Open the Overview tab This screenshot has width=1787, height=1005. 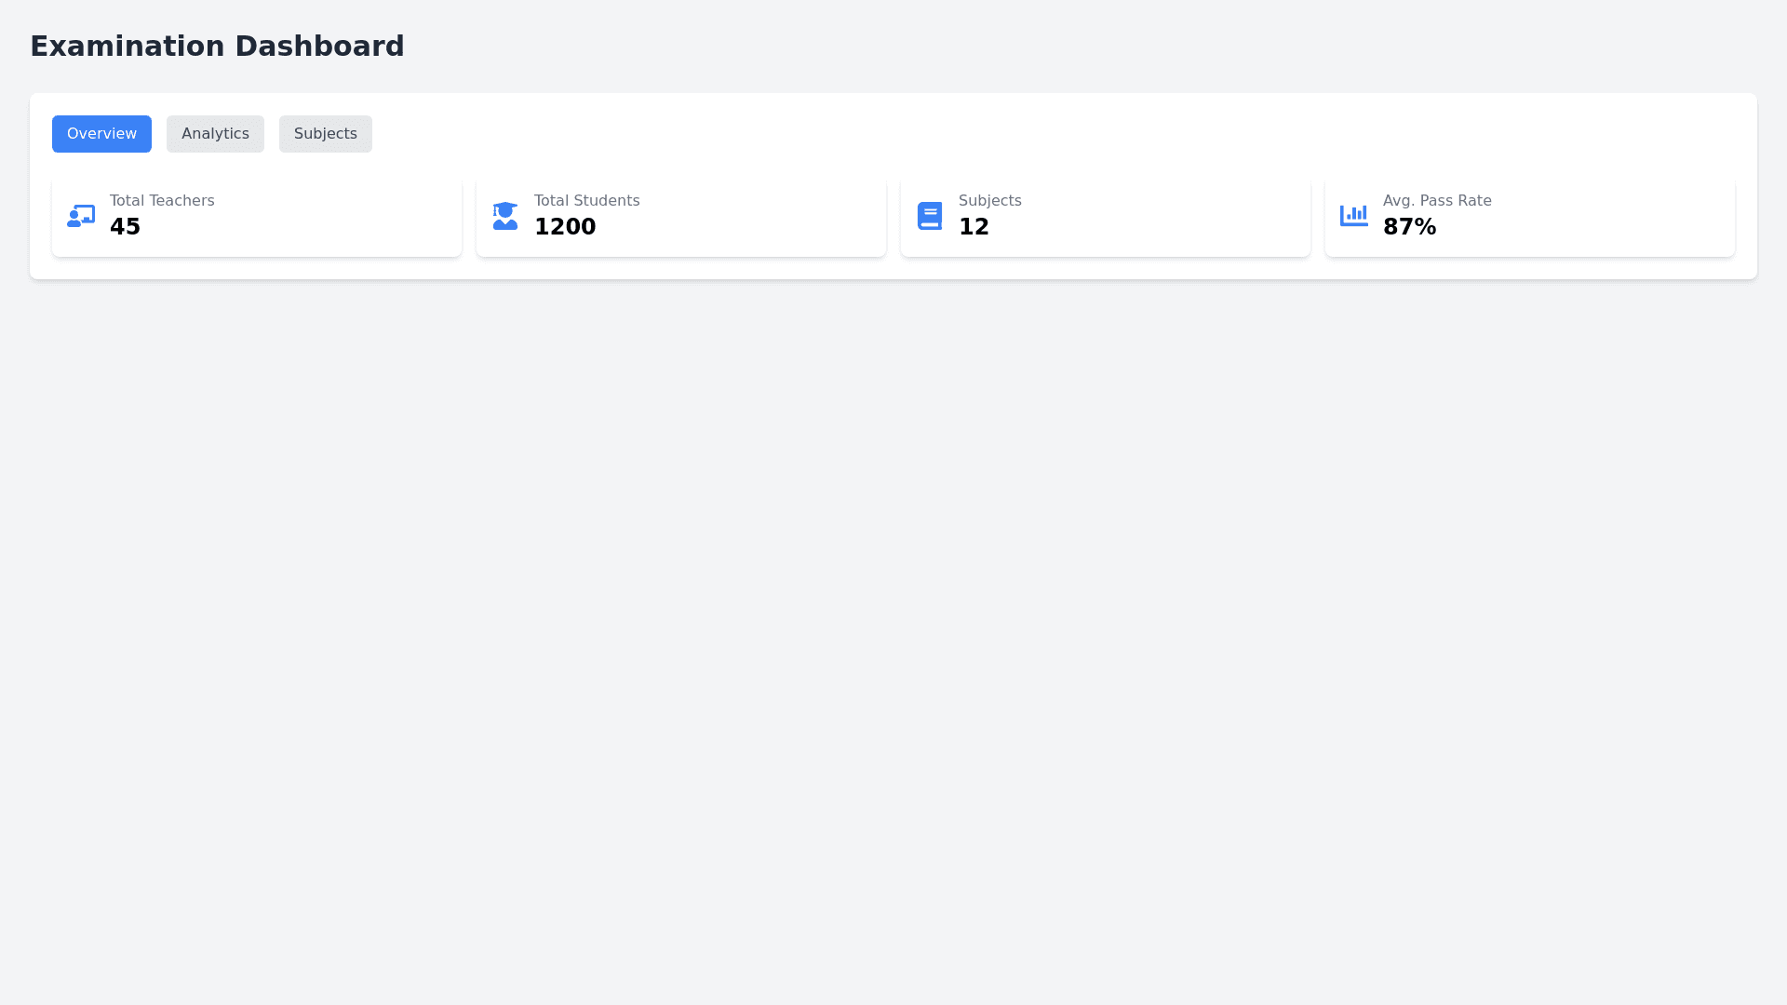point(101,134)
